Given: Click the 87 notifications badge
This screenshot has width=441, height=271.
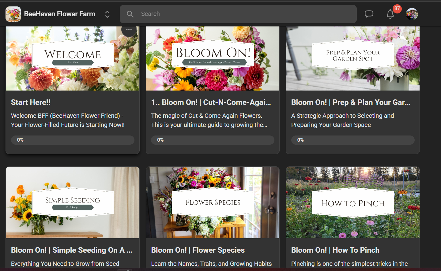Looking at the screenshot, I should pyautogui.click(x=397, y=9).
